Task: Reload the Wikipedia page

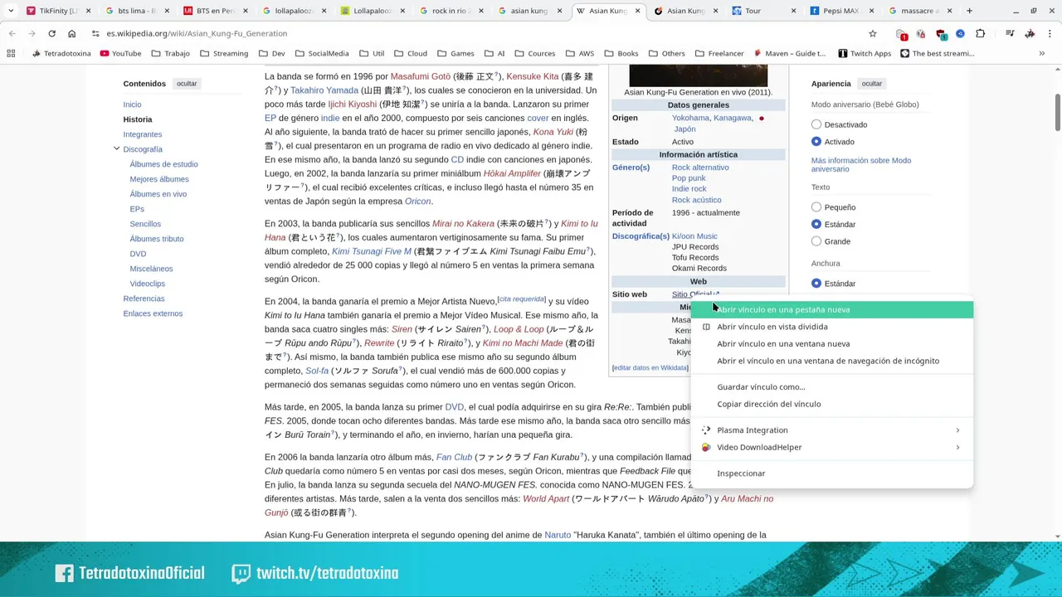Action: (51, 33)
